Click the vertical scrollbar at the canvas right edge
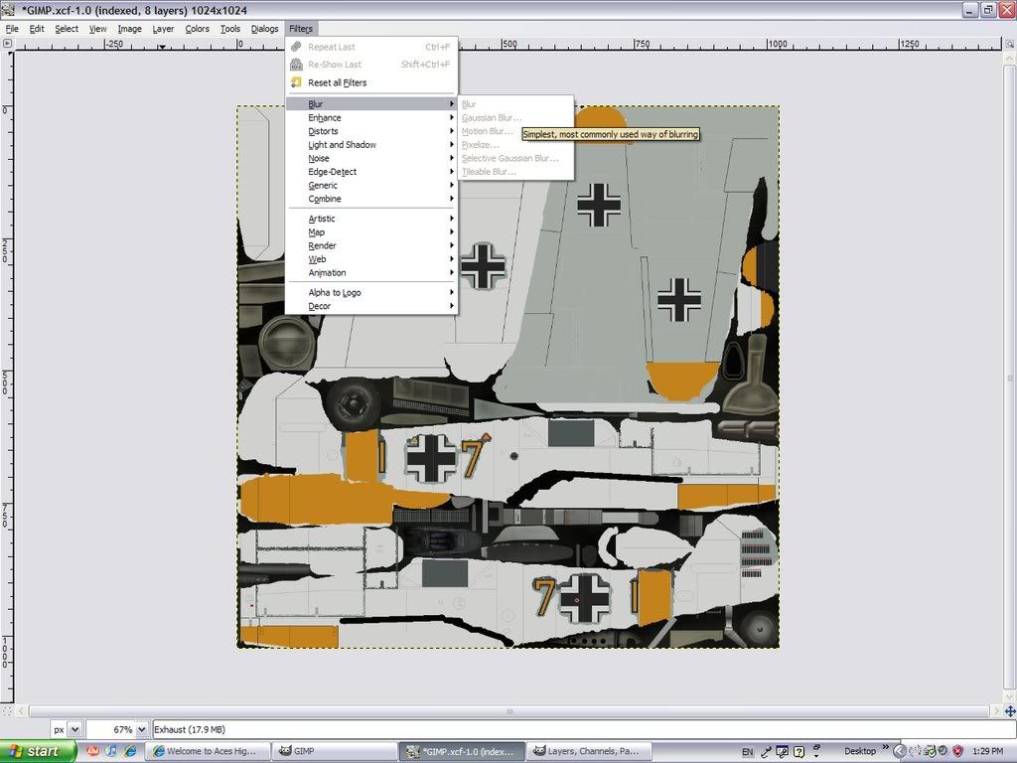This screenshot has width=1017, height=763. click(1010, 377)
